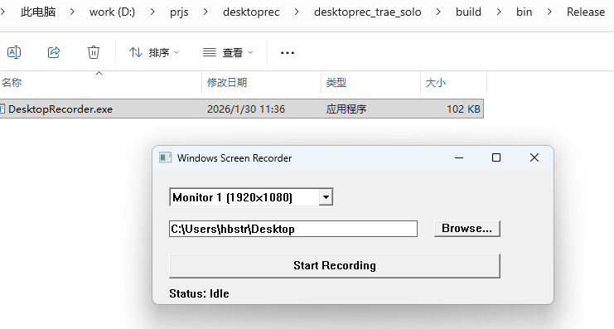Click the 应用程序 type cell
Screen dimensions: 614x329
pos(346,109)
